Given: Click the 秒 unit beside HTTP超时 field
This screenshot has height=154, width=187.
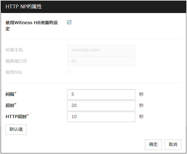Looking at the screenshot, I should [141, 117].
